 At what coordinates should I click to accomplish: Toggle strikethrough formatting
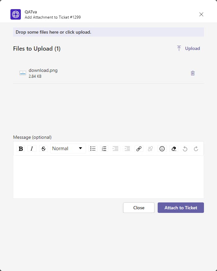[x=43, y=149]
